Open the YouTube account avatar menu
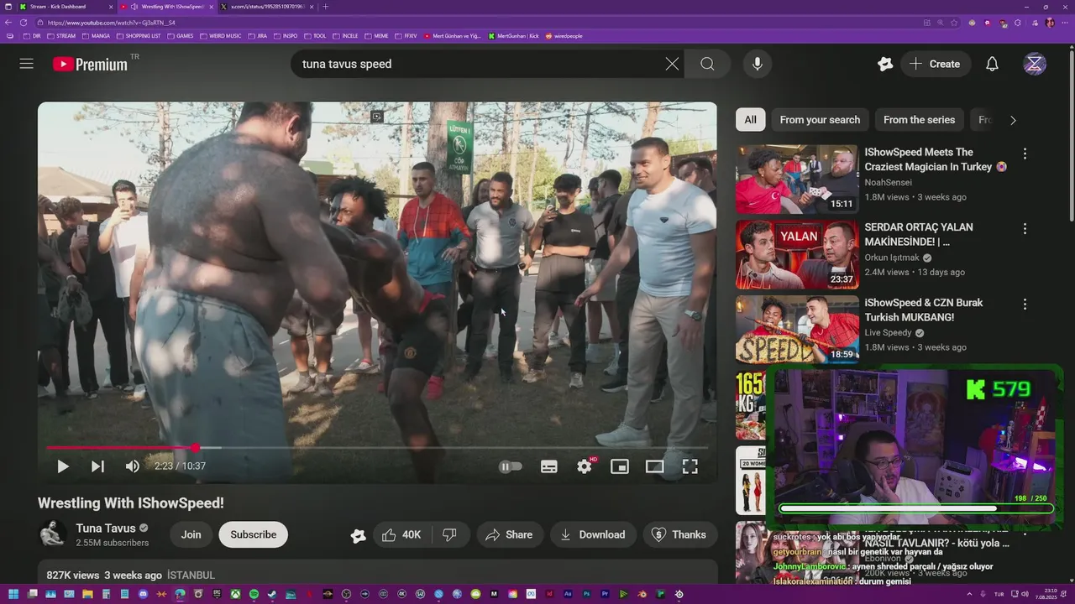 point(1035,64)
